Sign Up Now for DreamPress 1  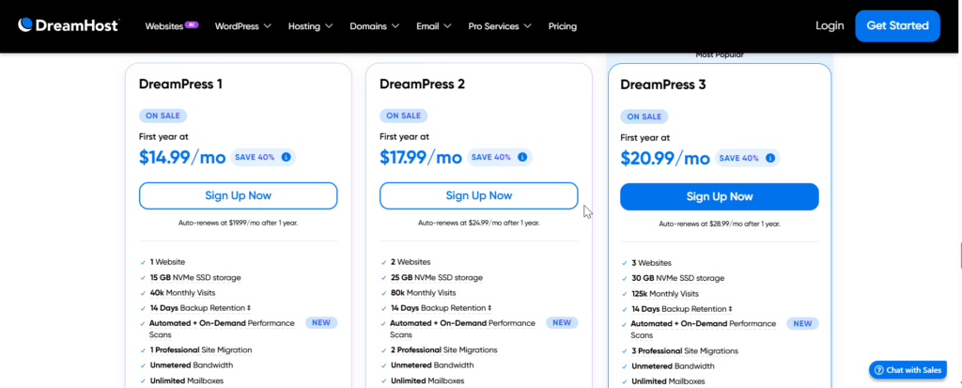click(x=238, y=195)
